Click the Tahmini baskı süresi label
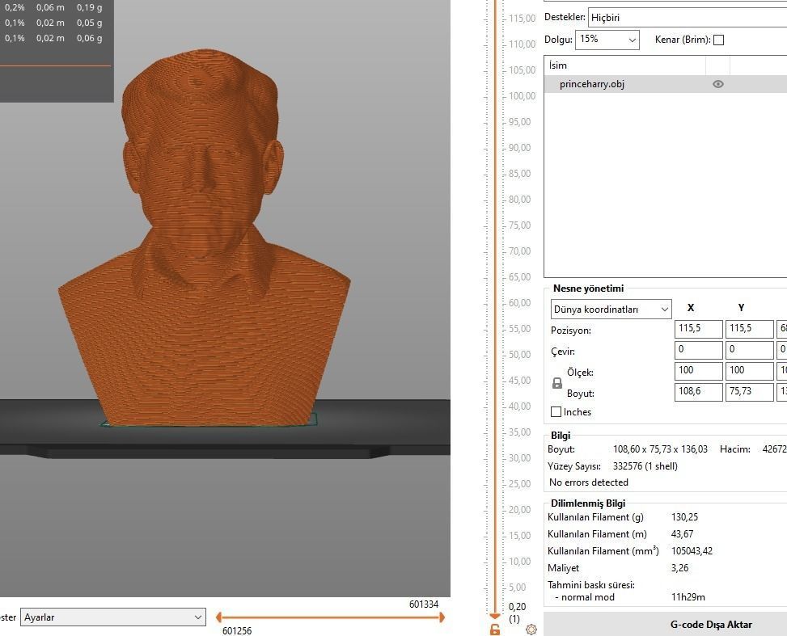Screen dimensions: 787x636 [x=591, y=585]
